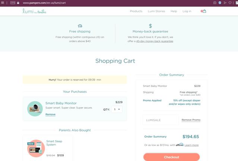The height and width of the screenshot is (161, 238).
Task: Click the money-back dollar sign icon
Action: point(150,26)
